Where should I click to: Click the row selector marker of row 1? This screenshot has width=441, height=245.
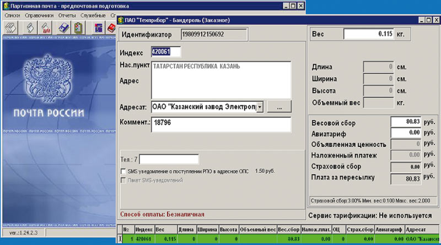click(x=120, y=239)
